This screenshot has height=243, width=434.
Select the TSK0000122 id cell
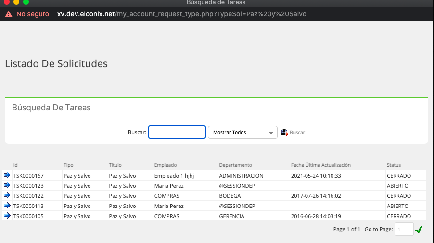click(x=28, y=196)
